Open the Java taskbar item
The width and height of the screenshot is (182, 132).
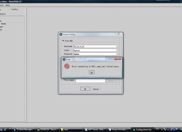pyautogui.click(x=71, y=129)
